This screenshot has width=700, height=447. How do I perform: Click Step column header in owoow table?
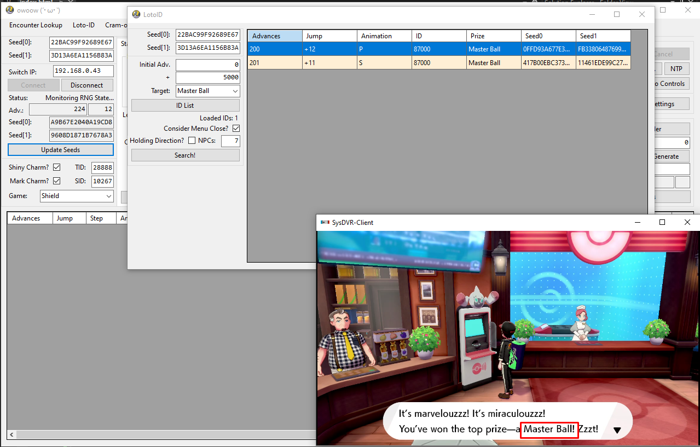point(101,218)
